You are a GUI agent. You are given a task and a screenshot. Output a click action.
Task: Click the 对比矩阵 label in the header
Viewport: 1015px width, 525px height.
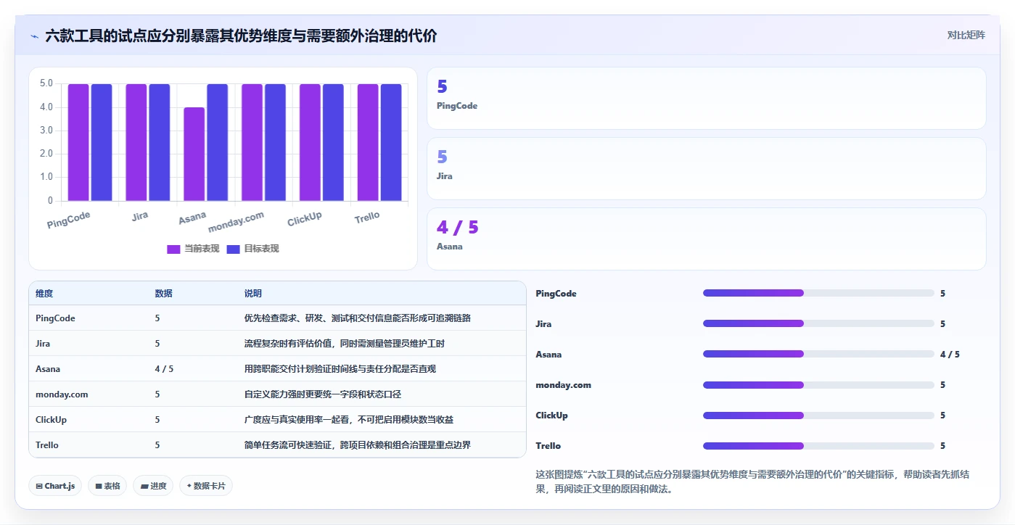pos(966,35)
